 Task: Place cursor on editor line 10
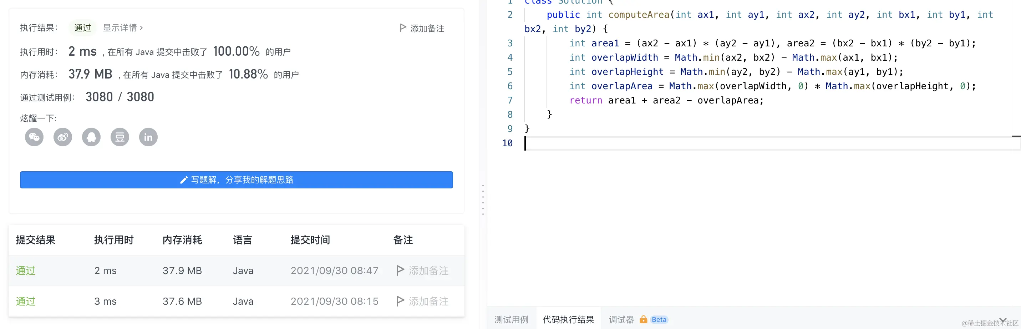(x=769, y=143)
